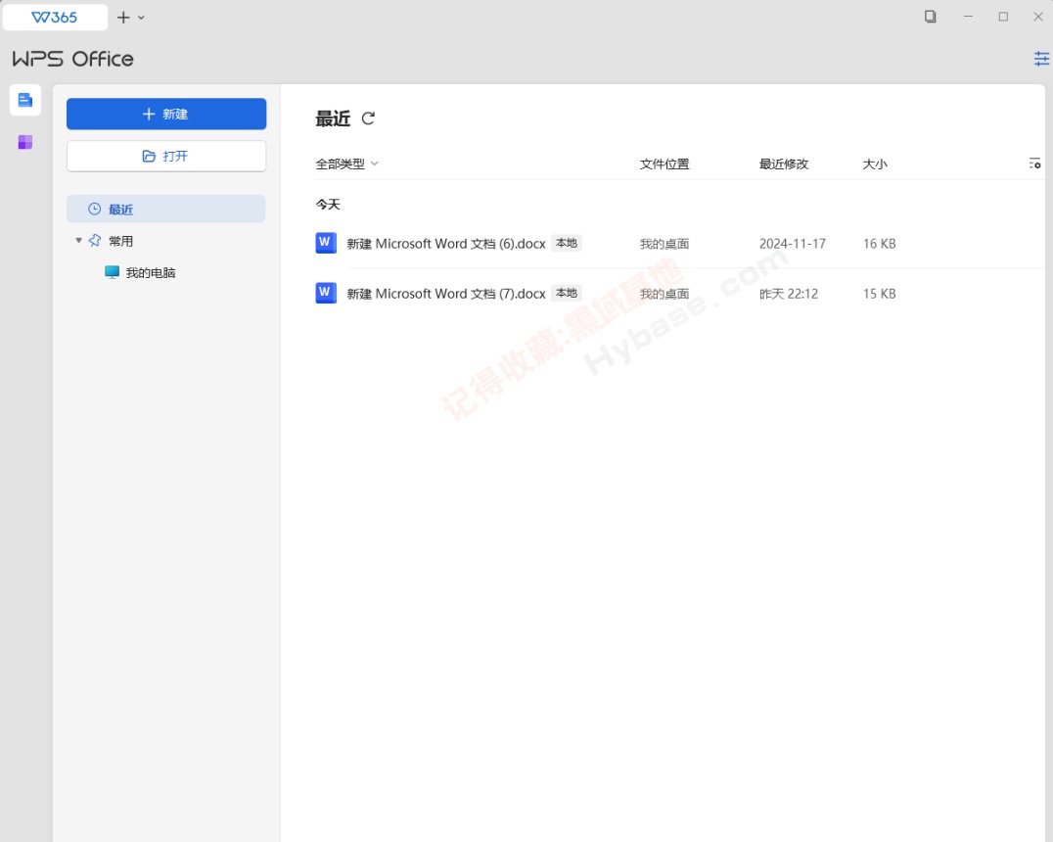Click Word icon of 文档 (6).docx

click(326, 243)
